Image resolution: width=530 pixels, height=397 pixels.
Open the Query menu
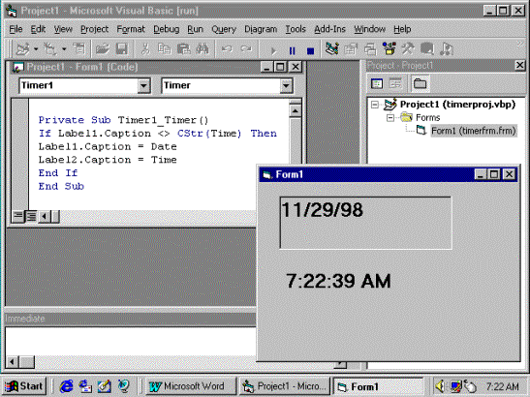tap(224, 29)
